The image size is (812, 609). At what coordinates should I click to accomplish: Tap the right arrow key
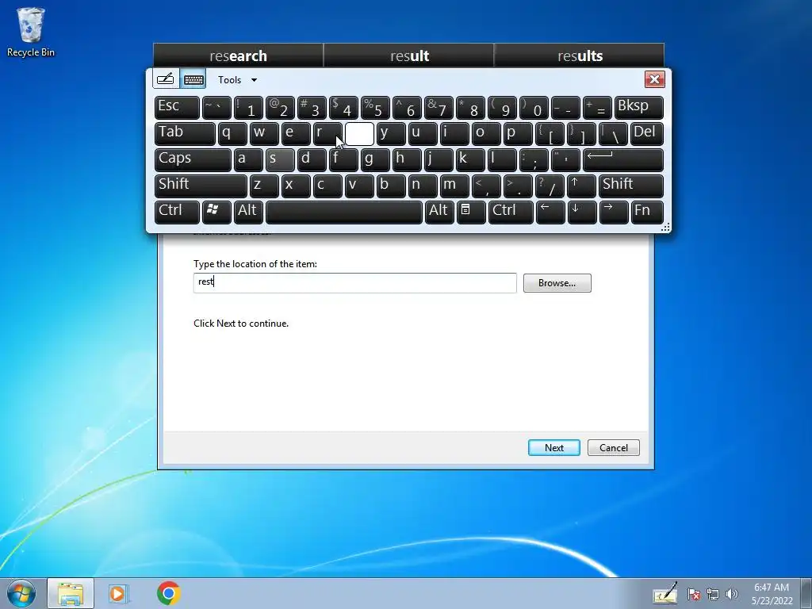(614, 212)
